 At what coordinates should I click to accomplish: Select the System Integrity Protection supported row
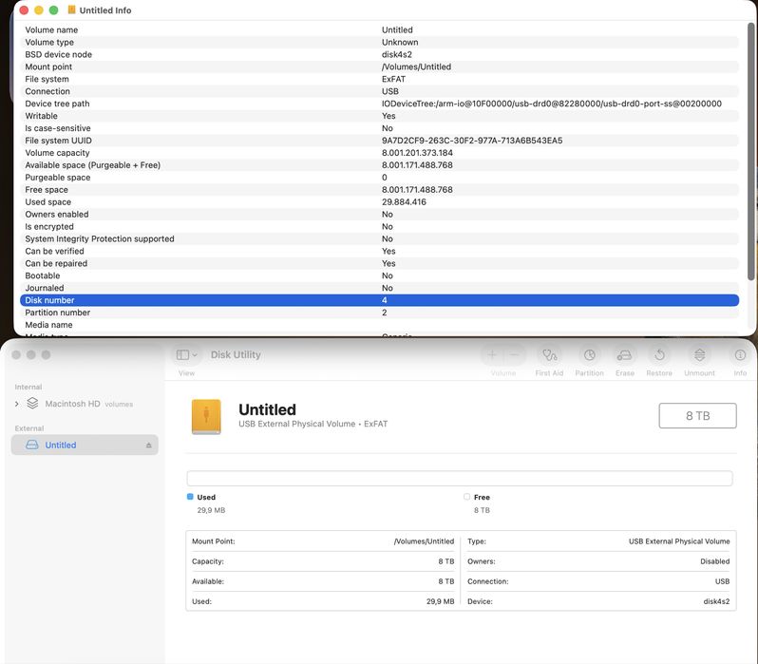click(380, 238)
